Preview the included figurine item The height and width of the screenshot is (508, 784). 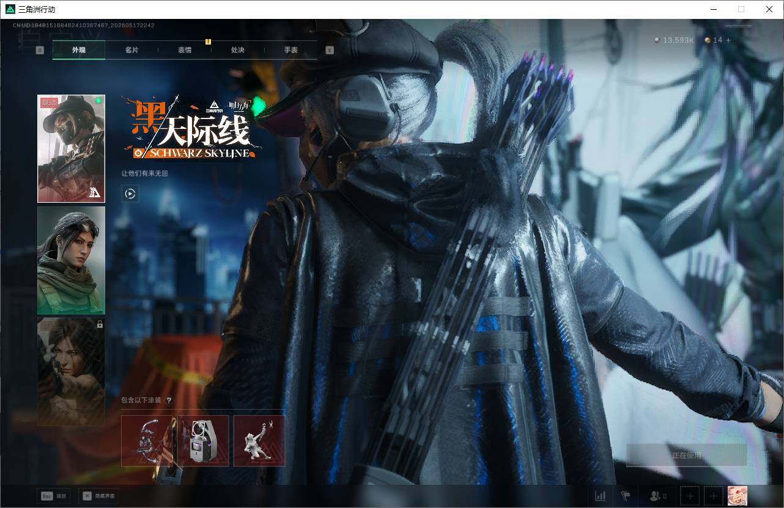pos(259,441)
